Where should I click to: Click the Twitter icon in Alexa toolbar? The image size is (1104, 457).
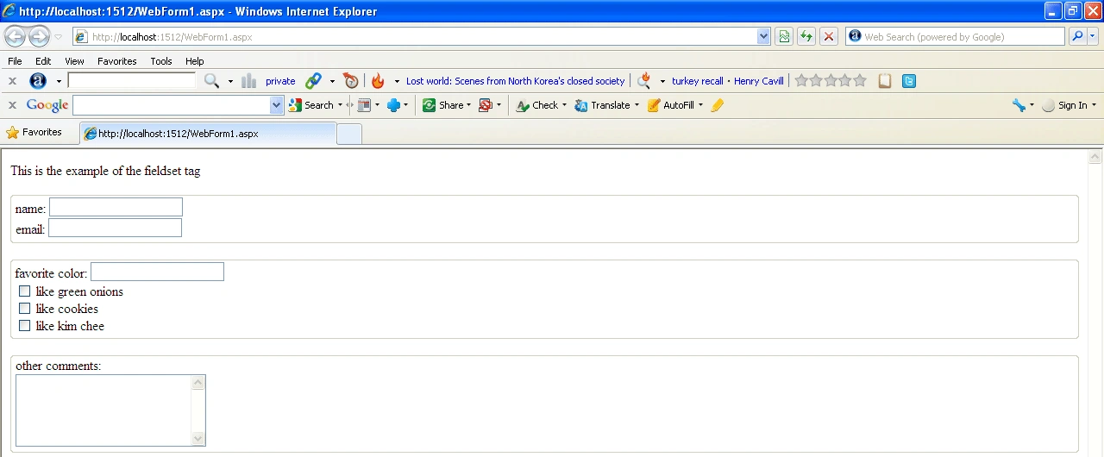(x=909, y=81)
